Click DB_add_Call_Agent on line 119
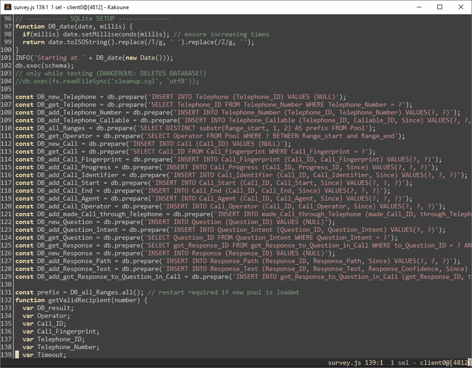The height and width of the screenshot is (368, 472). point(69,199)
